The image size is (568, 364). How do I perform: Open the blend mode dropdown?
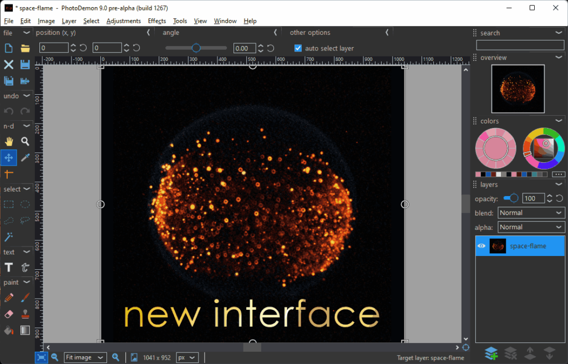(x=531, y=213)
